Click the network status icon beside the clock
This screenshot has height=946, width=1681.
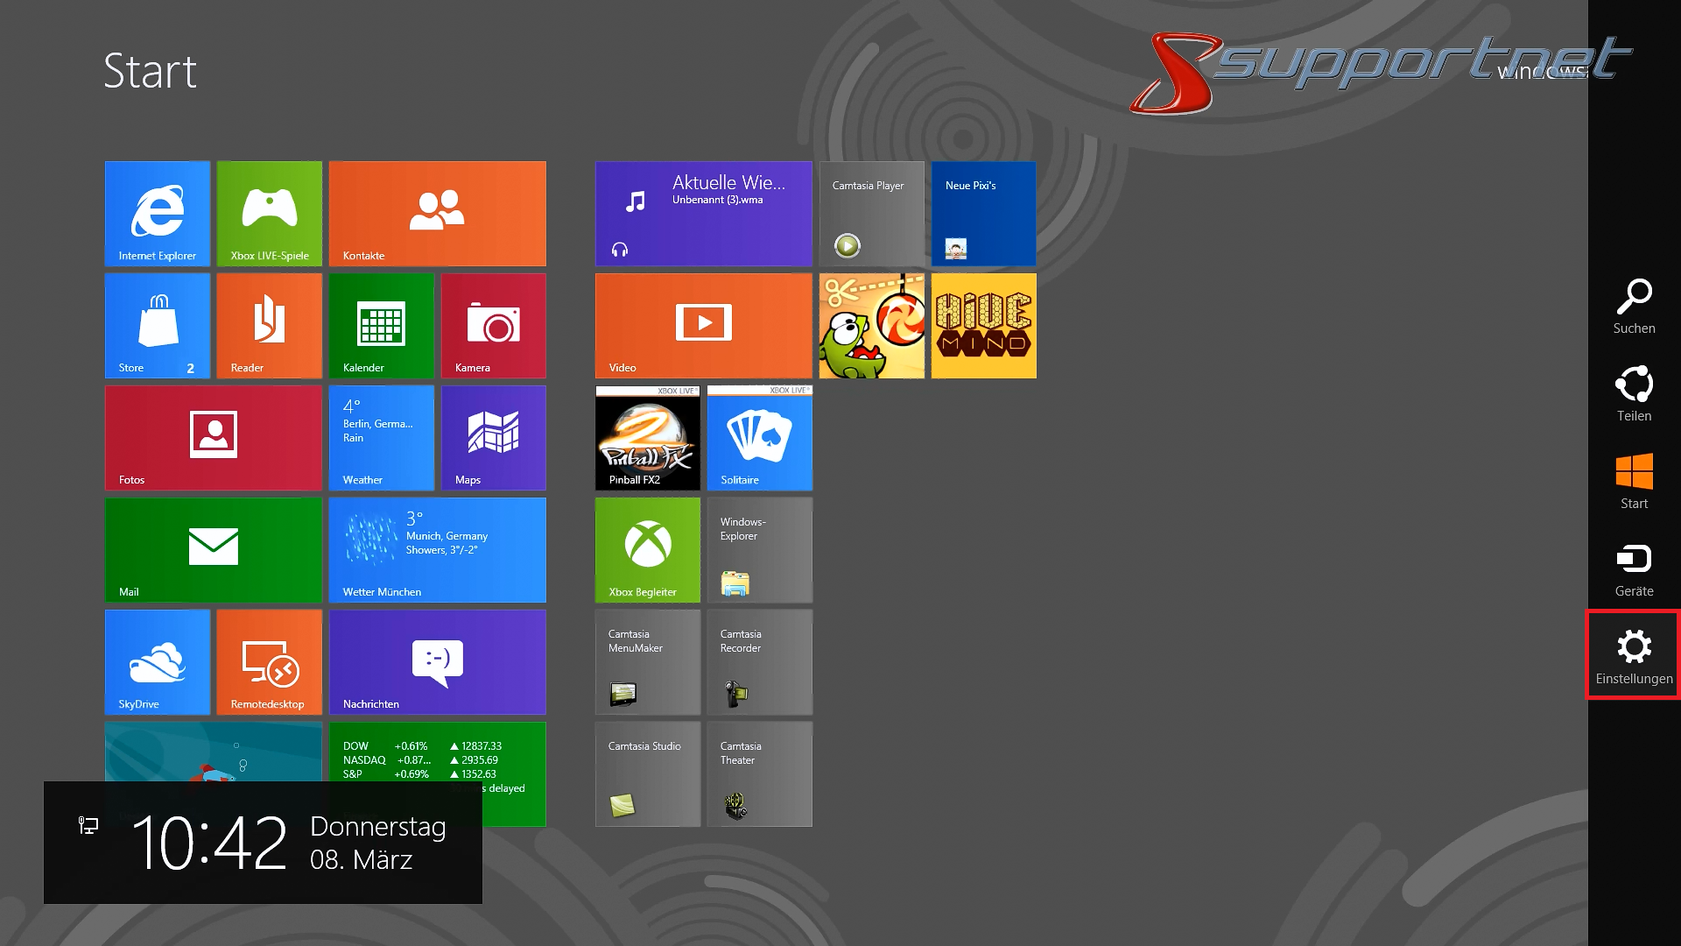[88, 825]
